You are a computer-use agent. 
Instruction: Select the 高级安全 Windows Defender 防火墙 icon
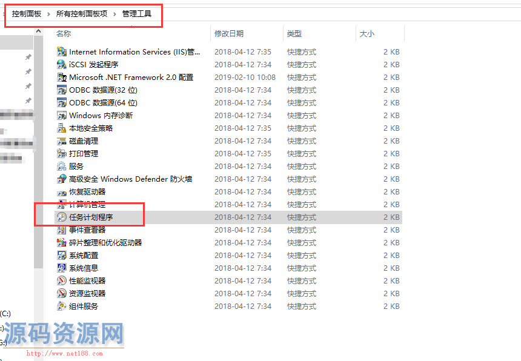click(61, 179)
